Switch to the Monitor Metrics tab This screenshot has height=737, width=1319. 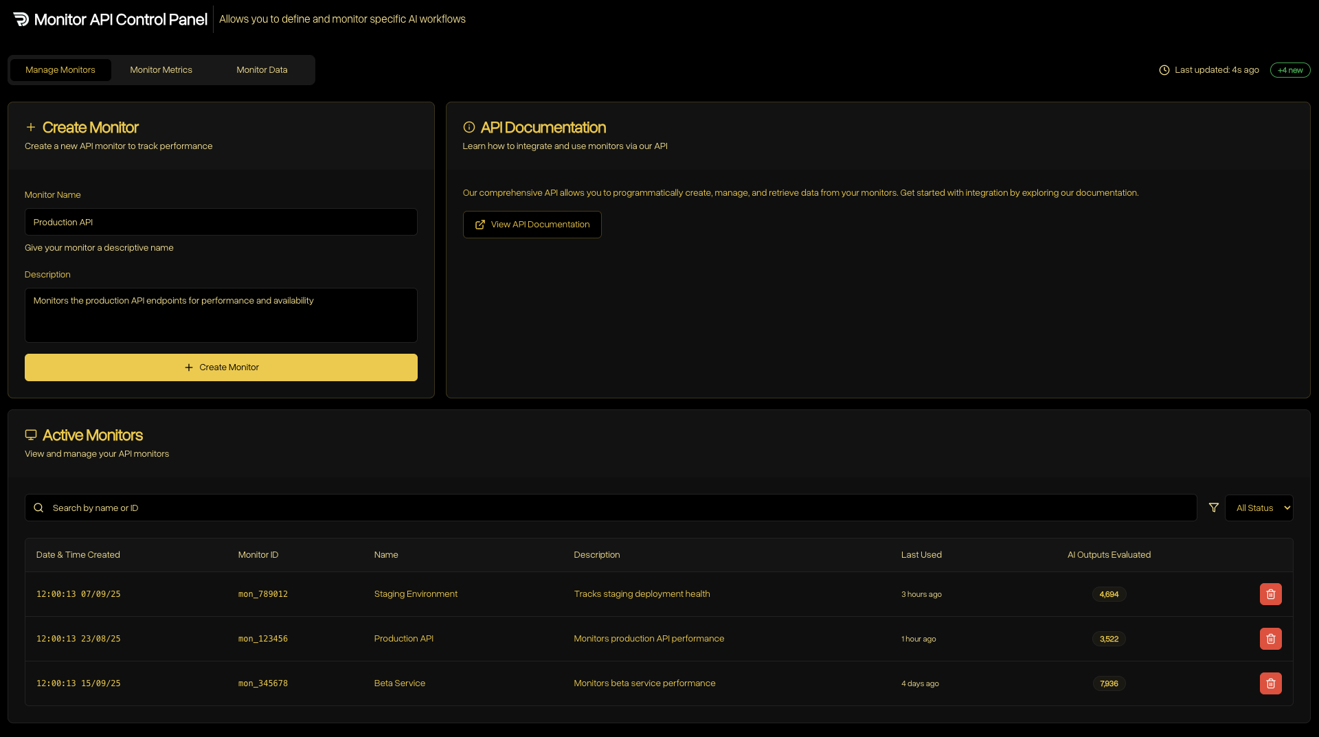161,69
